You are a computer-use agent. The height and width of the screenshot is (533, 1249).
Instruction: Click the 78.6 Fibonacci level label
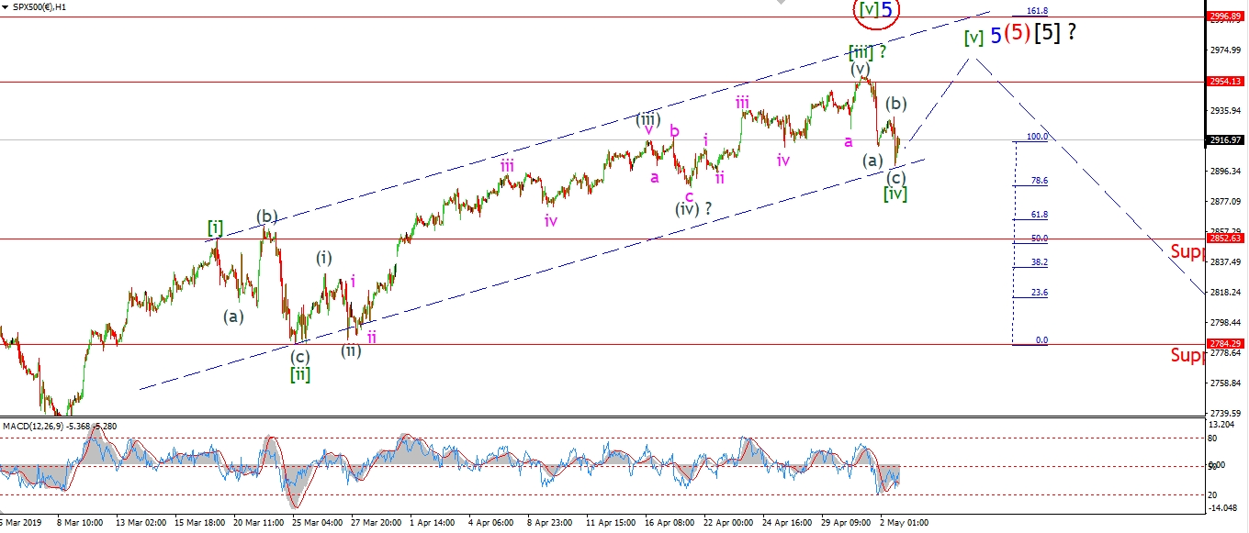tap(1040, 181)
